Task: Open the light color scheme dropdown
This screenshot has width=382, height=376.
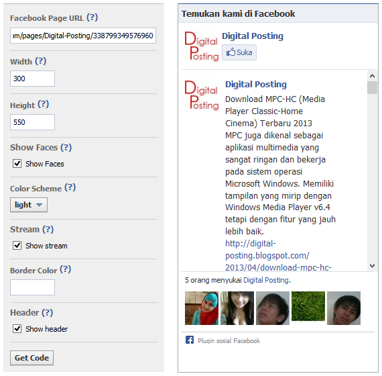Action: 29,205
